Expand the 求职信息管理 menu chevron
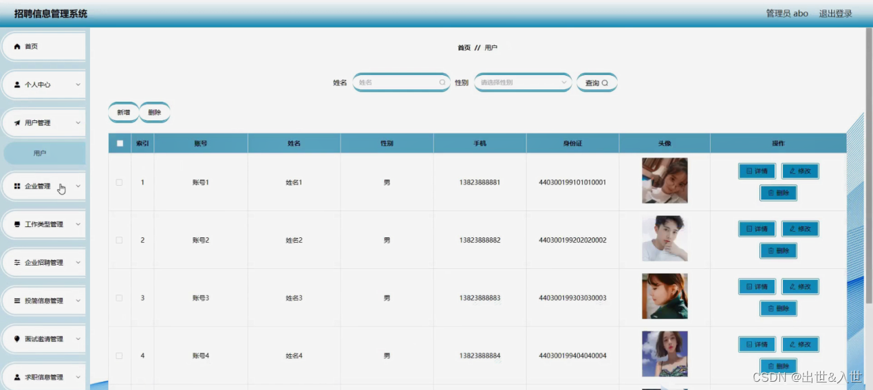The width and height of the screenshot is (873, 390). click(x=78, y=377)
